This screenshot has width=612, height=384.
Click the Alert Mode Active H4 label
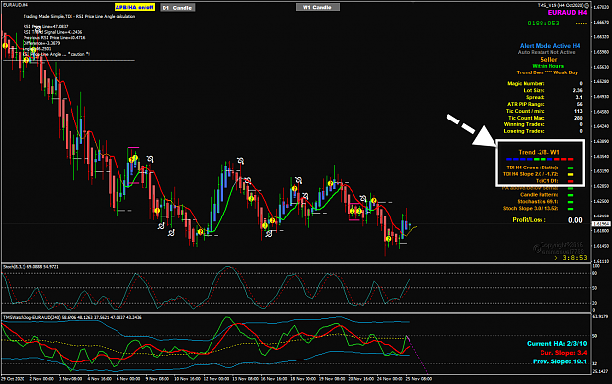click(x=549, y=46)
